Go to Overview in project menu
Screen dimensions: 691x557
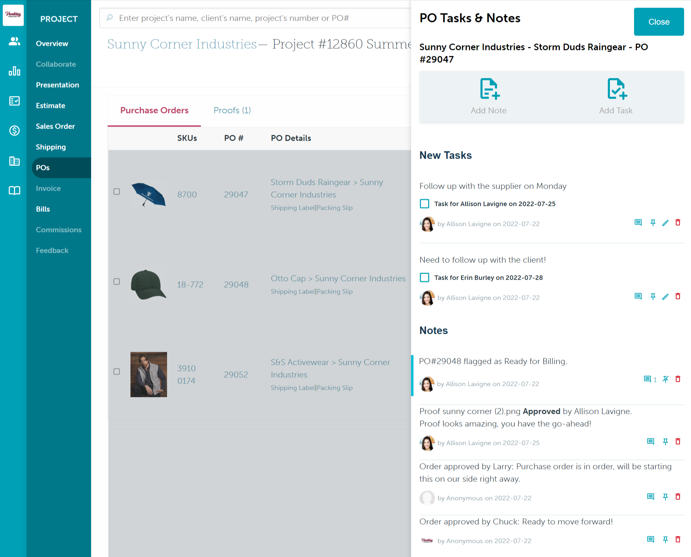(52, 43)
